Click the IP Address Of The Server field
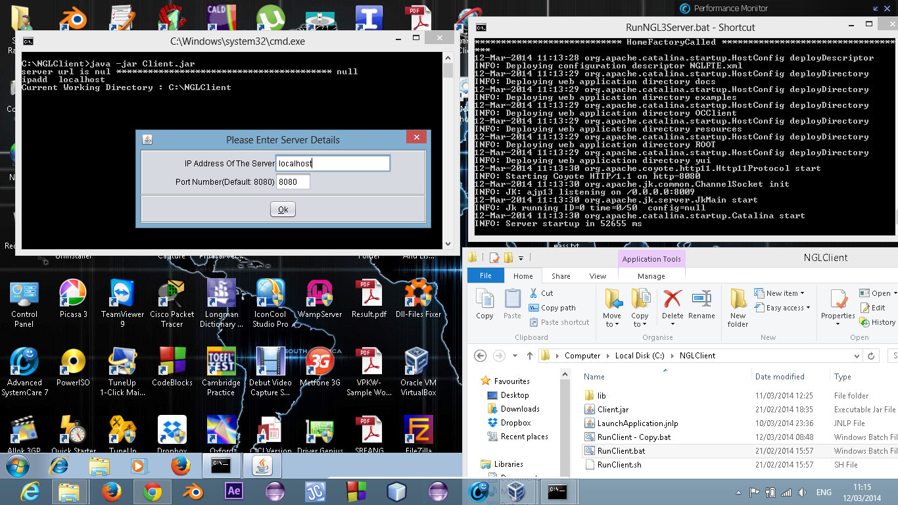Image resolution: width=898 pixels, height=505 pixels. 333,163
